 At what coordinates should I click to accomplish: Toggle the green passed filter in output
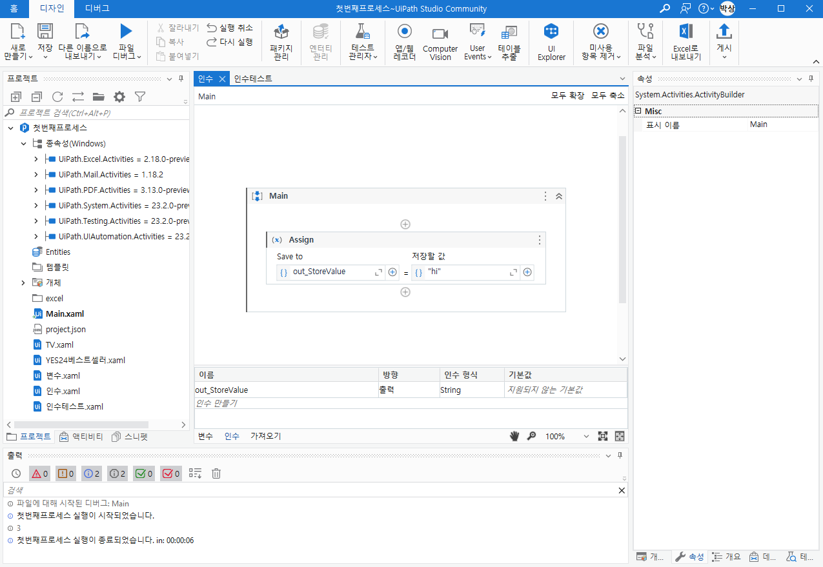point(144,473)
